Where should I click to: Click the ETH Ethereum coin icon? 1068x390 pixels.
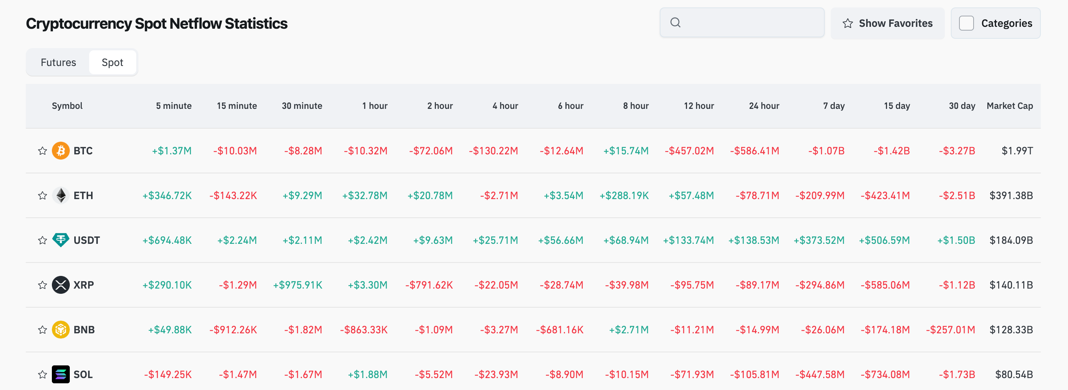[x=60, y=195]
